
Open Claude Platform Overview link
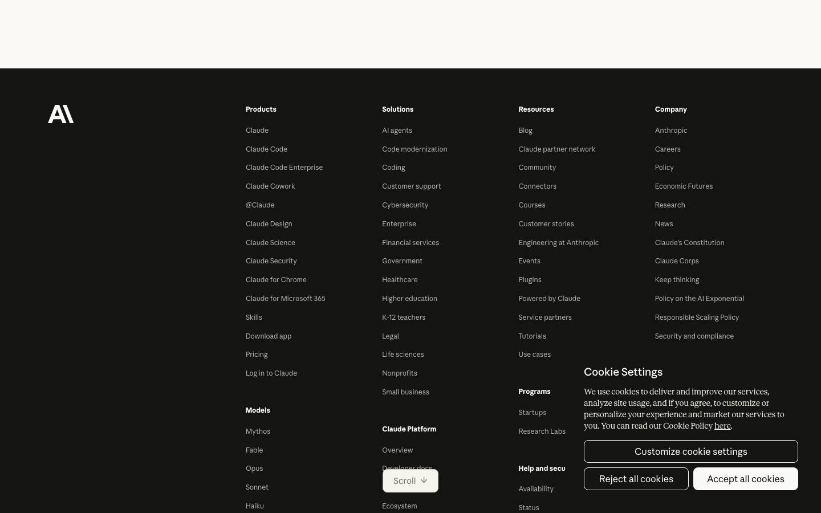[x=397, y=450]
